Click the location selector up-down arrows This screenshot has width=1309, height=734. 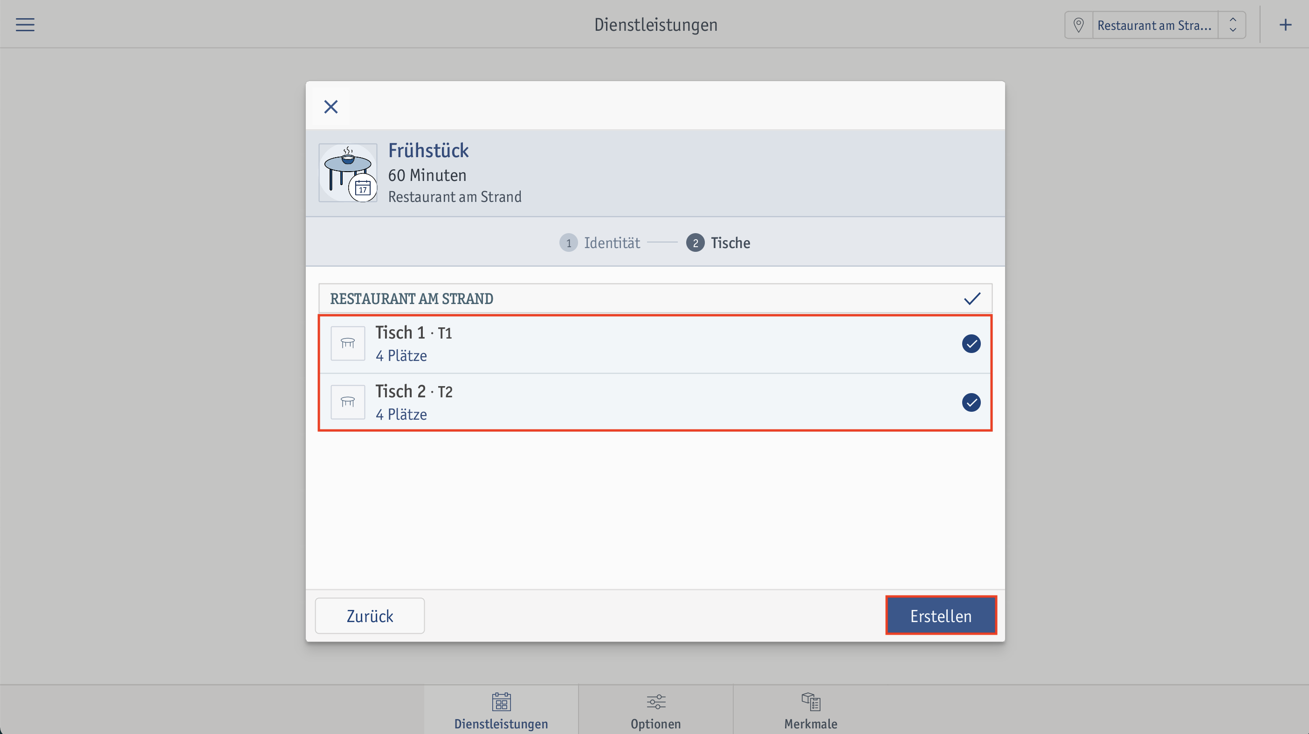(1232, 25)
